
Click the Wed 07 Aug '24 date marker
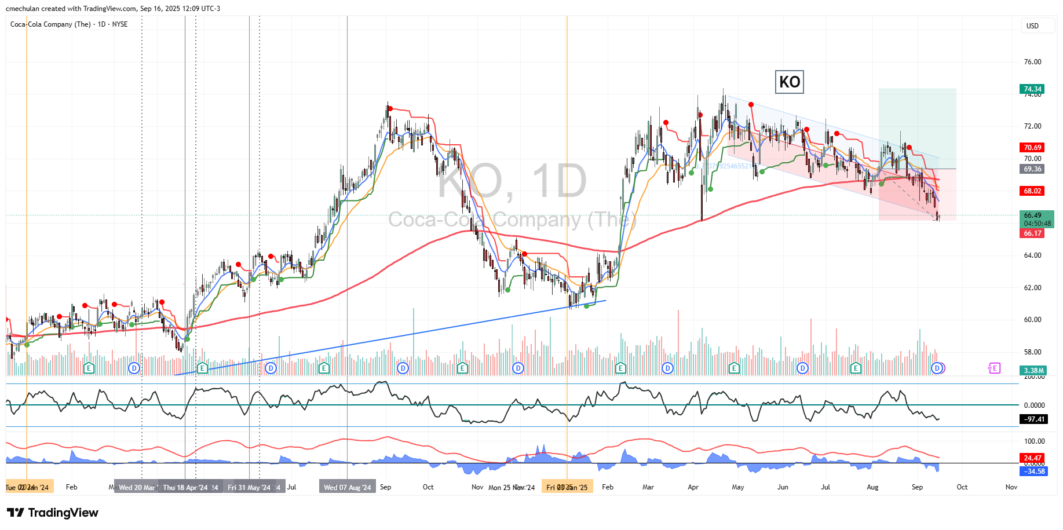pyautogui.click(x=347, y=487)
